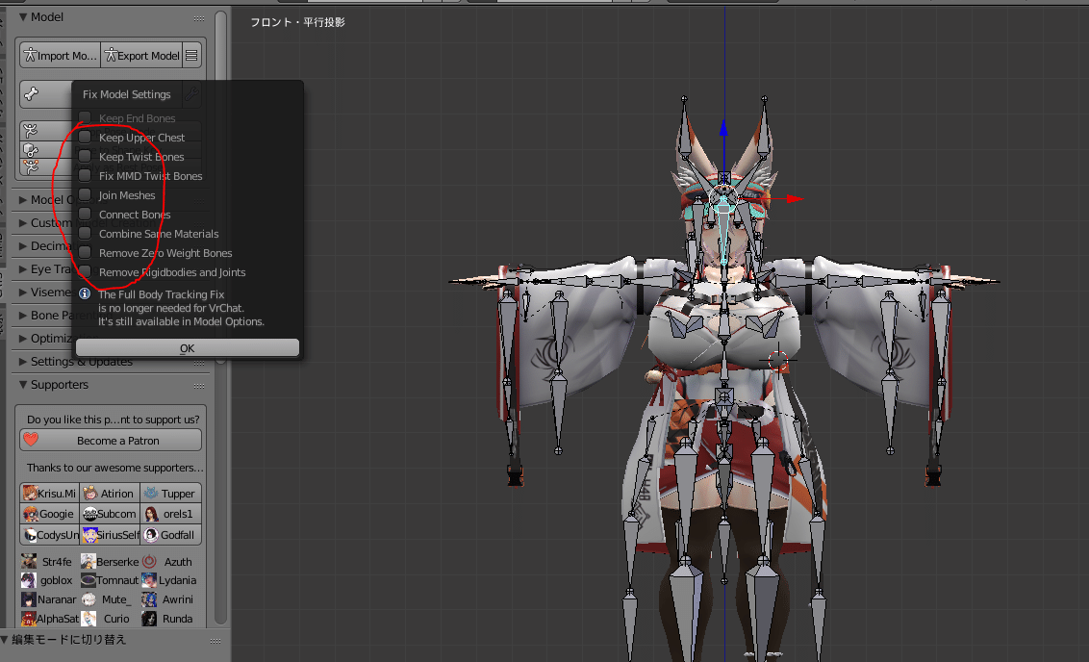Click supporter button Googie

pyautogui.click(x=50, y=514)
